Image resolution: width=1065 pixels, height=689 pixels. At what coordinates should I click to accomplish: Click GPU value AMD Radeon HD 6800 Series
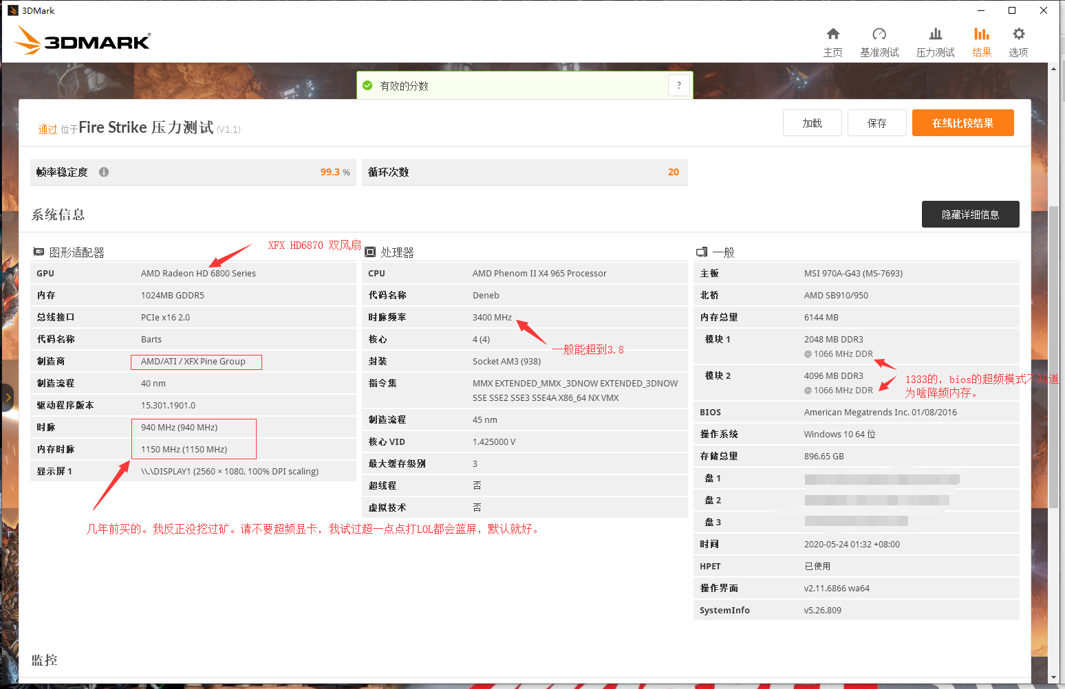[198, 273]
